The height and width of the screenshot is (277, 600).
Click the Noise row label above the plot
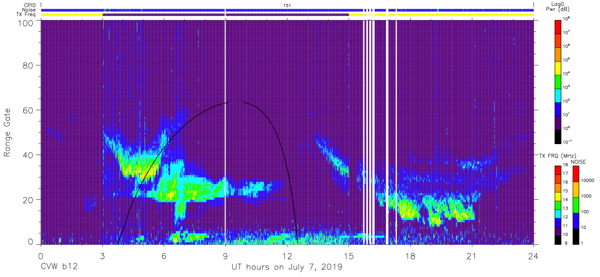pos(29,10)
